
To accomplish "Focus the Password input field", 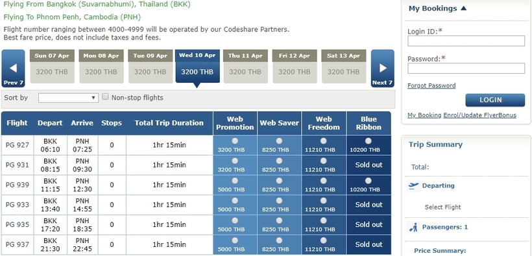I will pyautogui.click(x=466, y=69).
